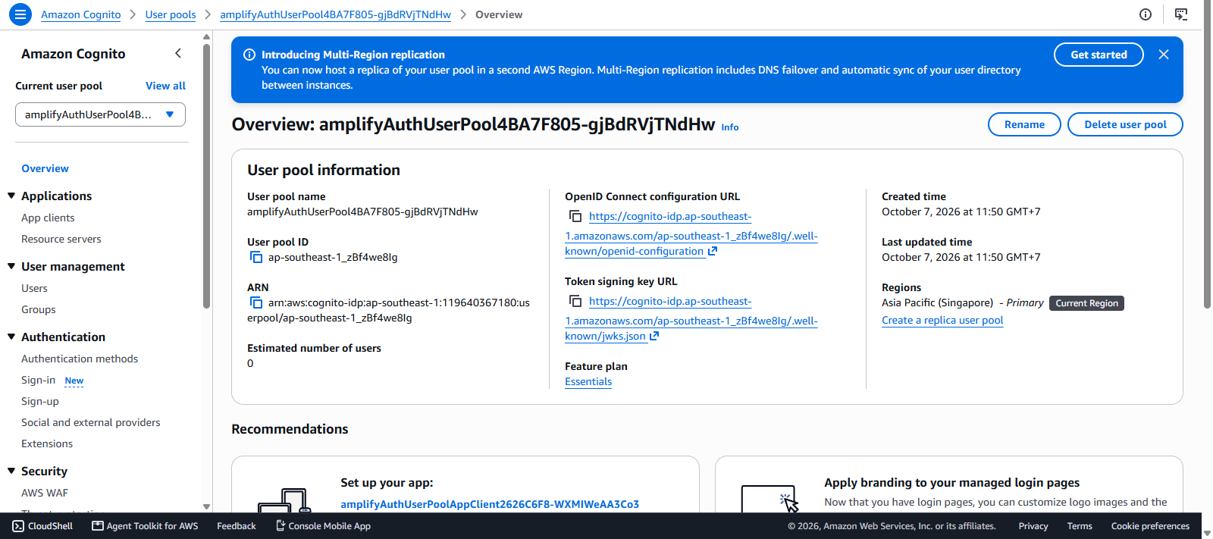The width and height of the screenshot is (1213, 539).
Task: Open Terms link in footer
Action: 1080,526
